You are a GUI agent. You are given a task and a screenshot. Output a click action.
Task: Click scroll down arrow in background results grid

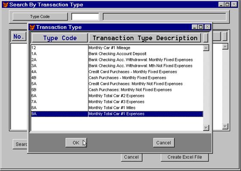(x=225, y=126)
